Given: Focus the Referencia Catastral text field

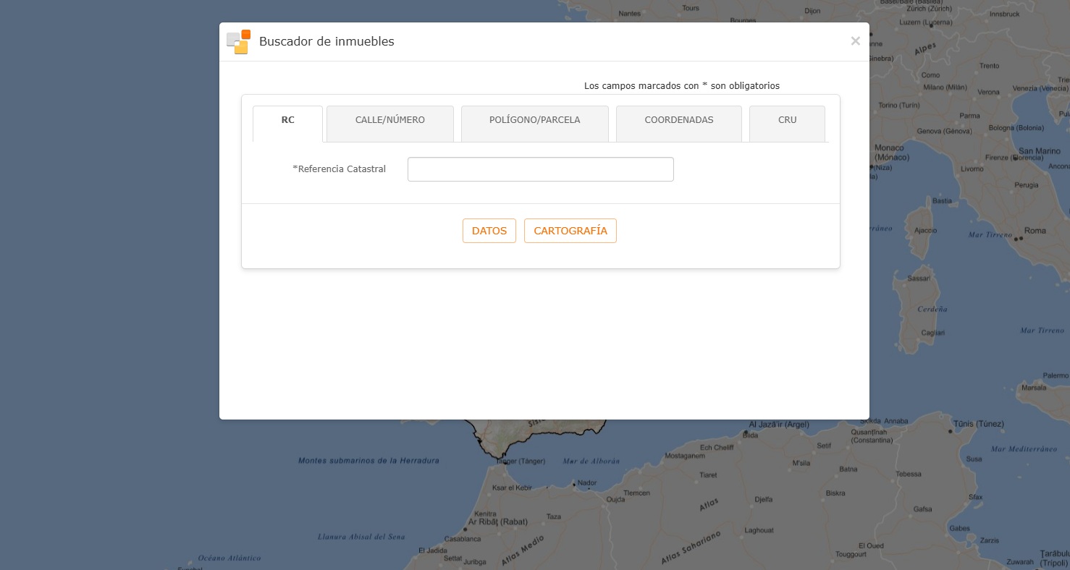Looking at the screenshot, I should pyautogui.click(x=540, y=169).
